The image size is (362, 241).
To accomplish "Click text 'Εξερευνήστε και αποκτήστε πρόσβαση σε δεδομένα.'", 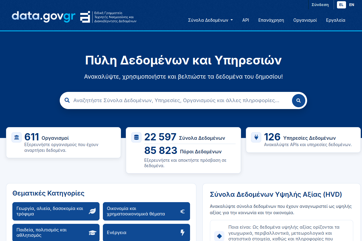I will point(185,163).
